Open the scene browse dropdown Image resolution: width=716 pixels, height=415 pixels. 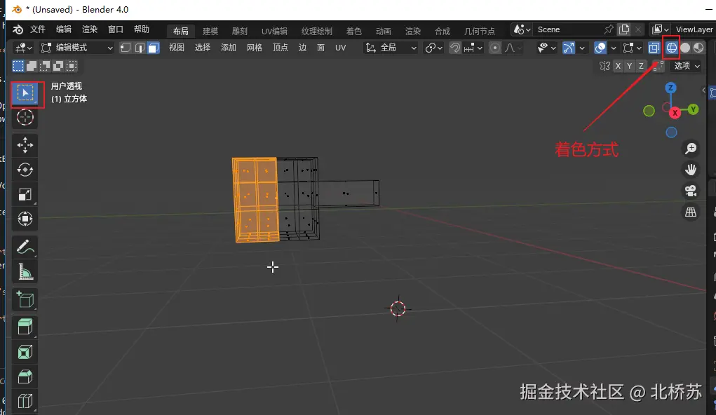pyautogui.click(x=522, y=29)
